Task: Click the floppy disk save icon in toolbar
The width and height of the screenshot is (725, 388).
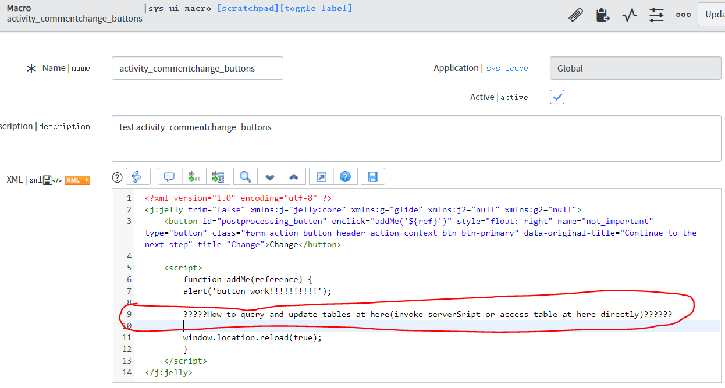Action: click(373, 177)
